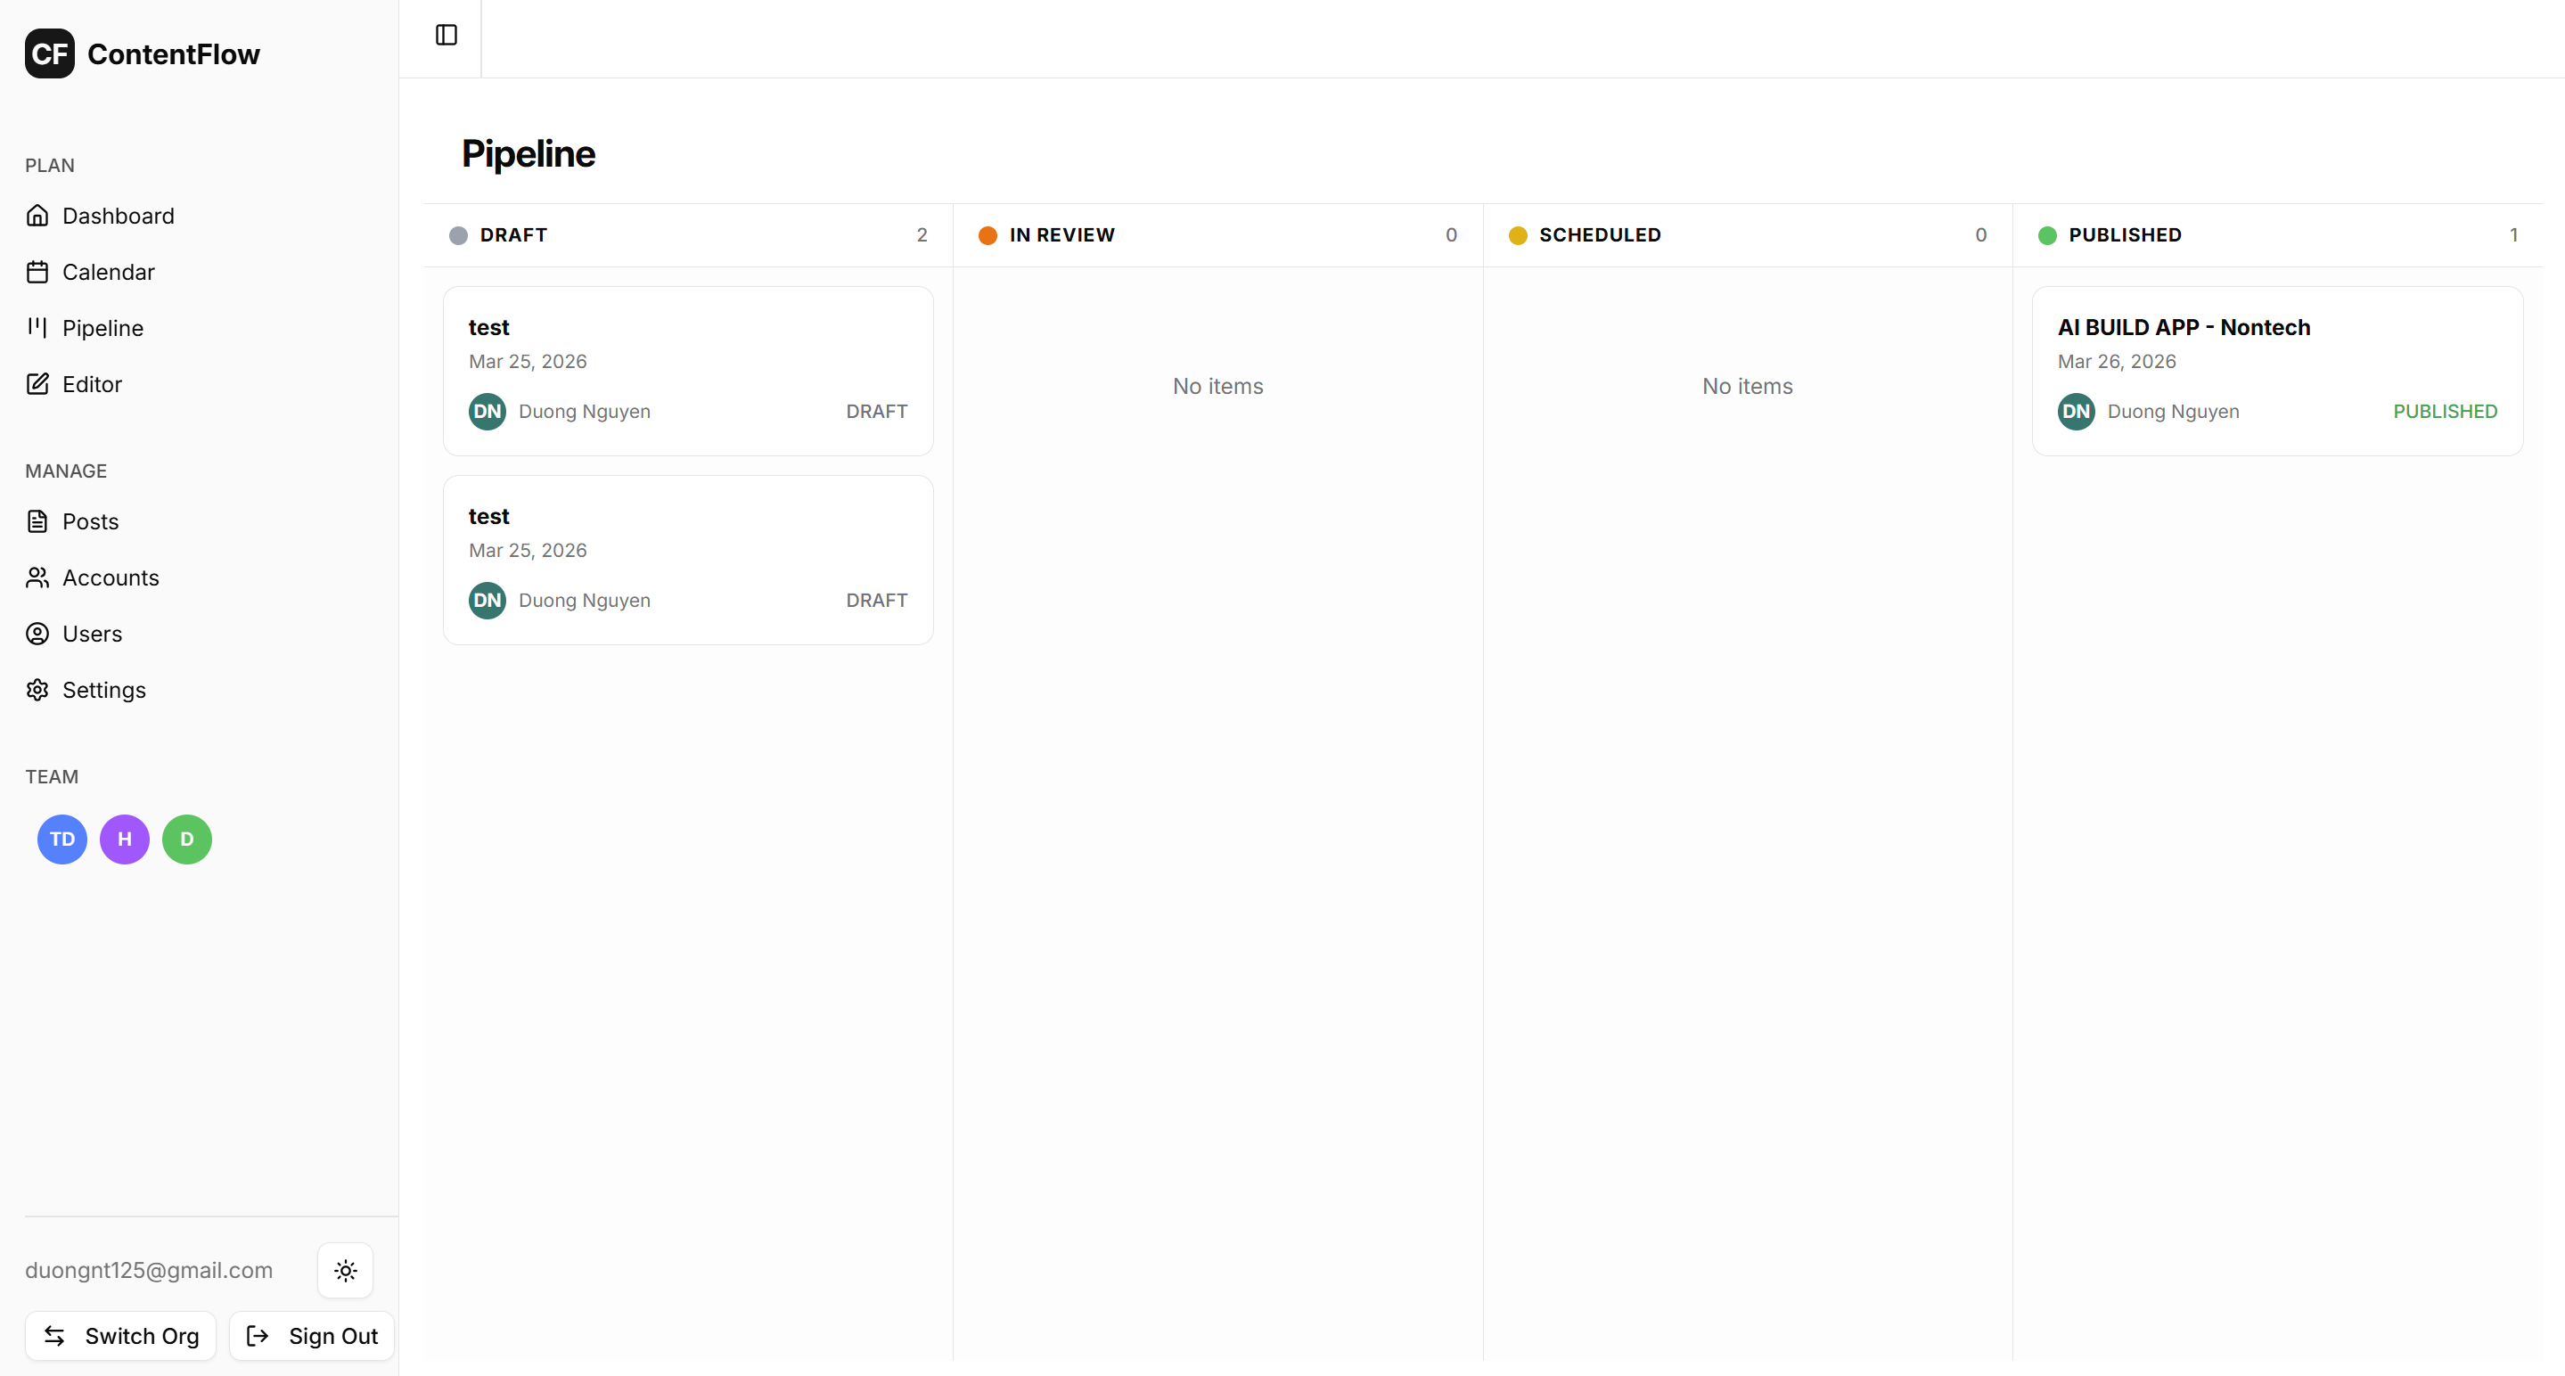Open the Editor via its pencil icon
Screen dimensions: 2565x1376
[37, 383]
